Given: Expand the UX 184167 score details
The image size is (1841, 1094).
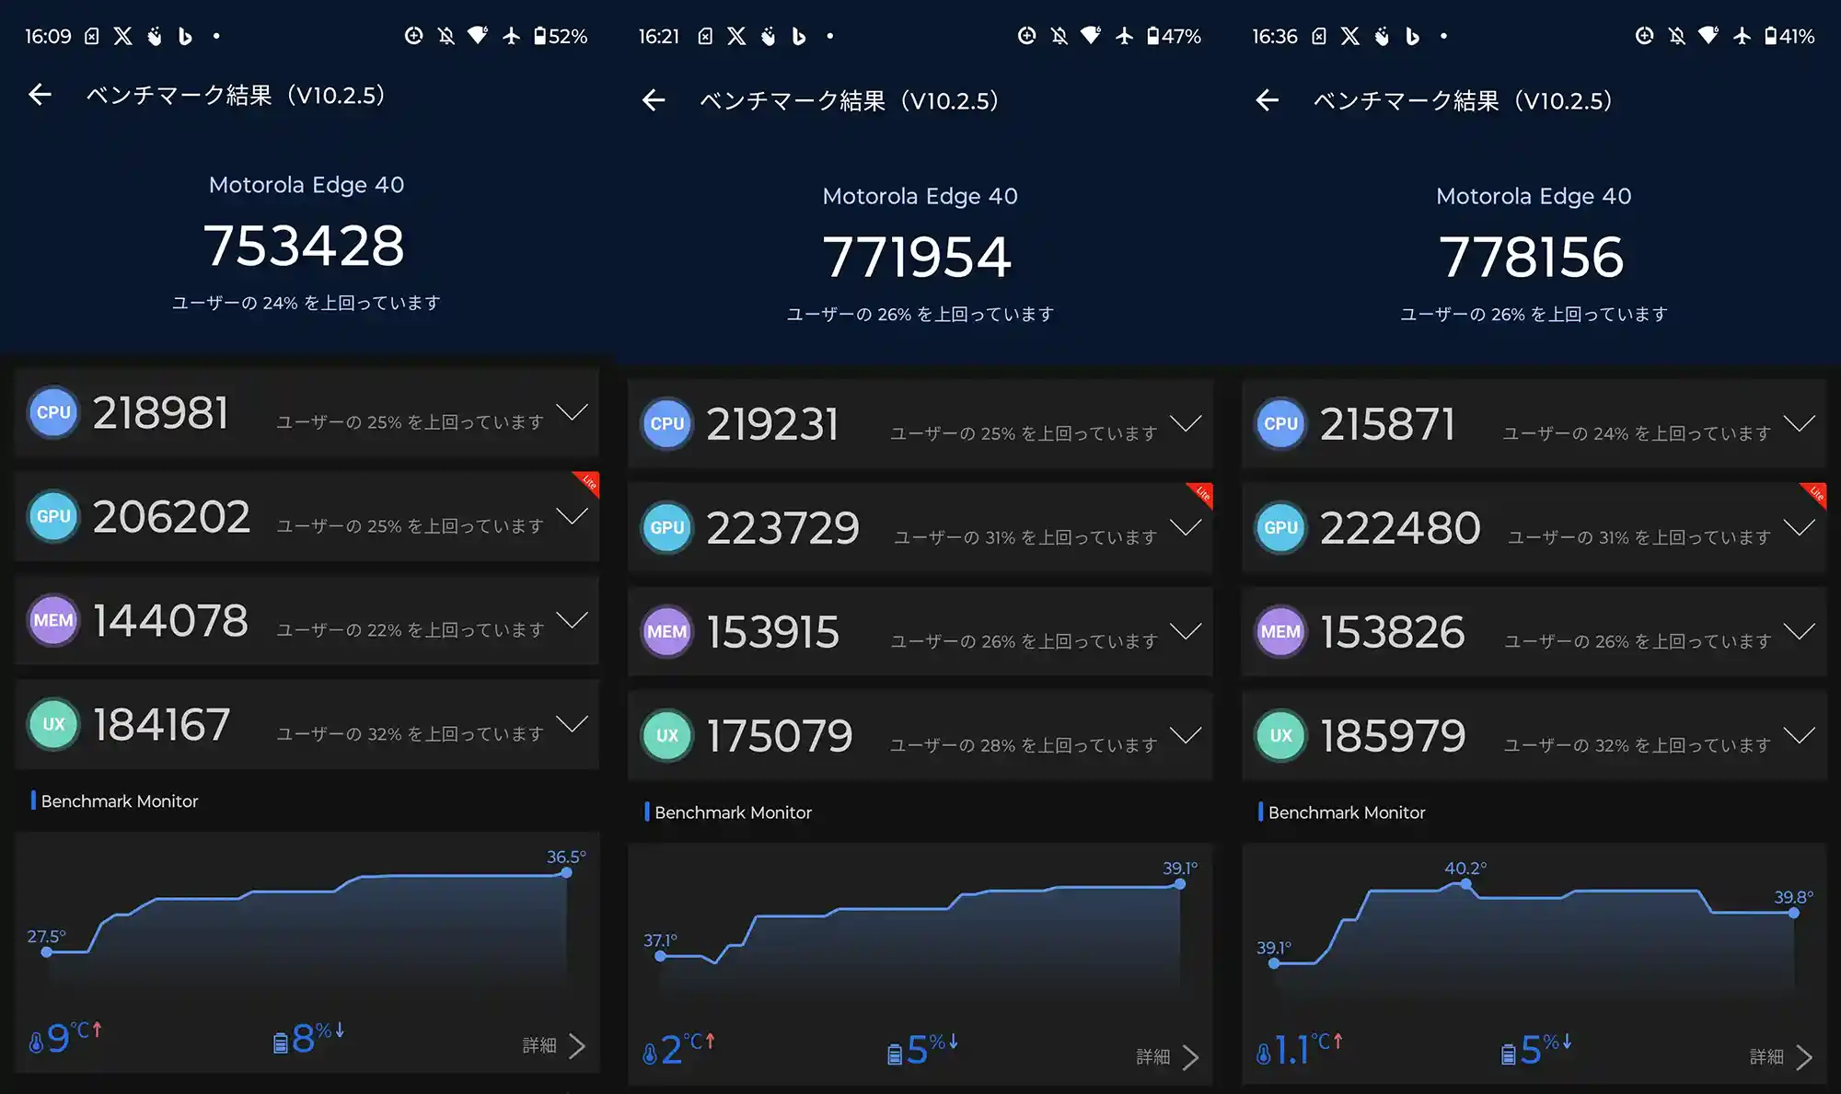Looking at the screenshot, I should (x=572, y=724).
